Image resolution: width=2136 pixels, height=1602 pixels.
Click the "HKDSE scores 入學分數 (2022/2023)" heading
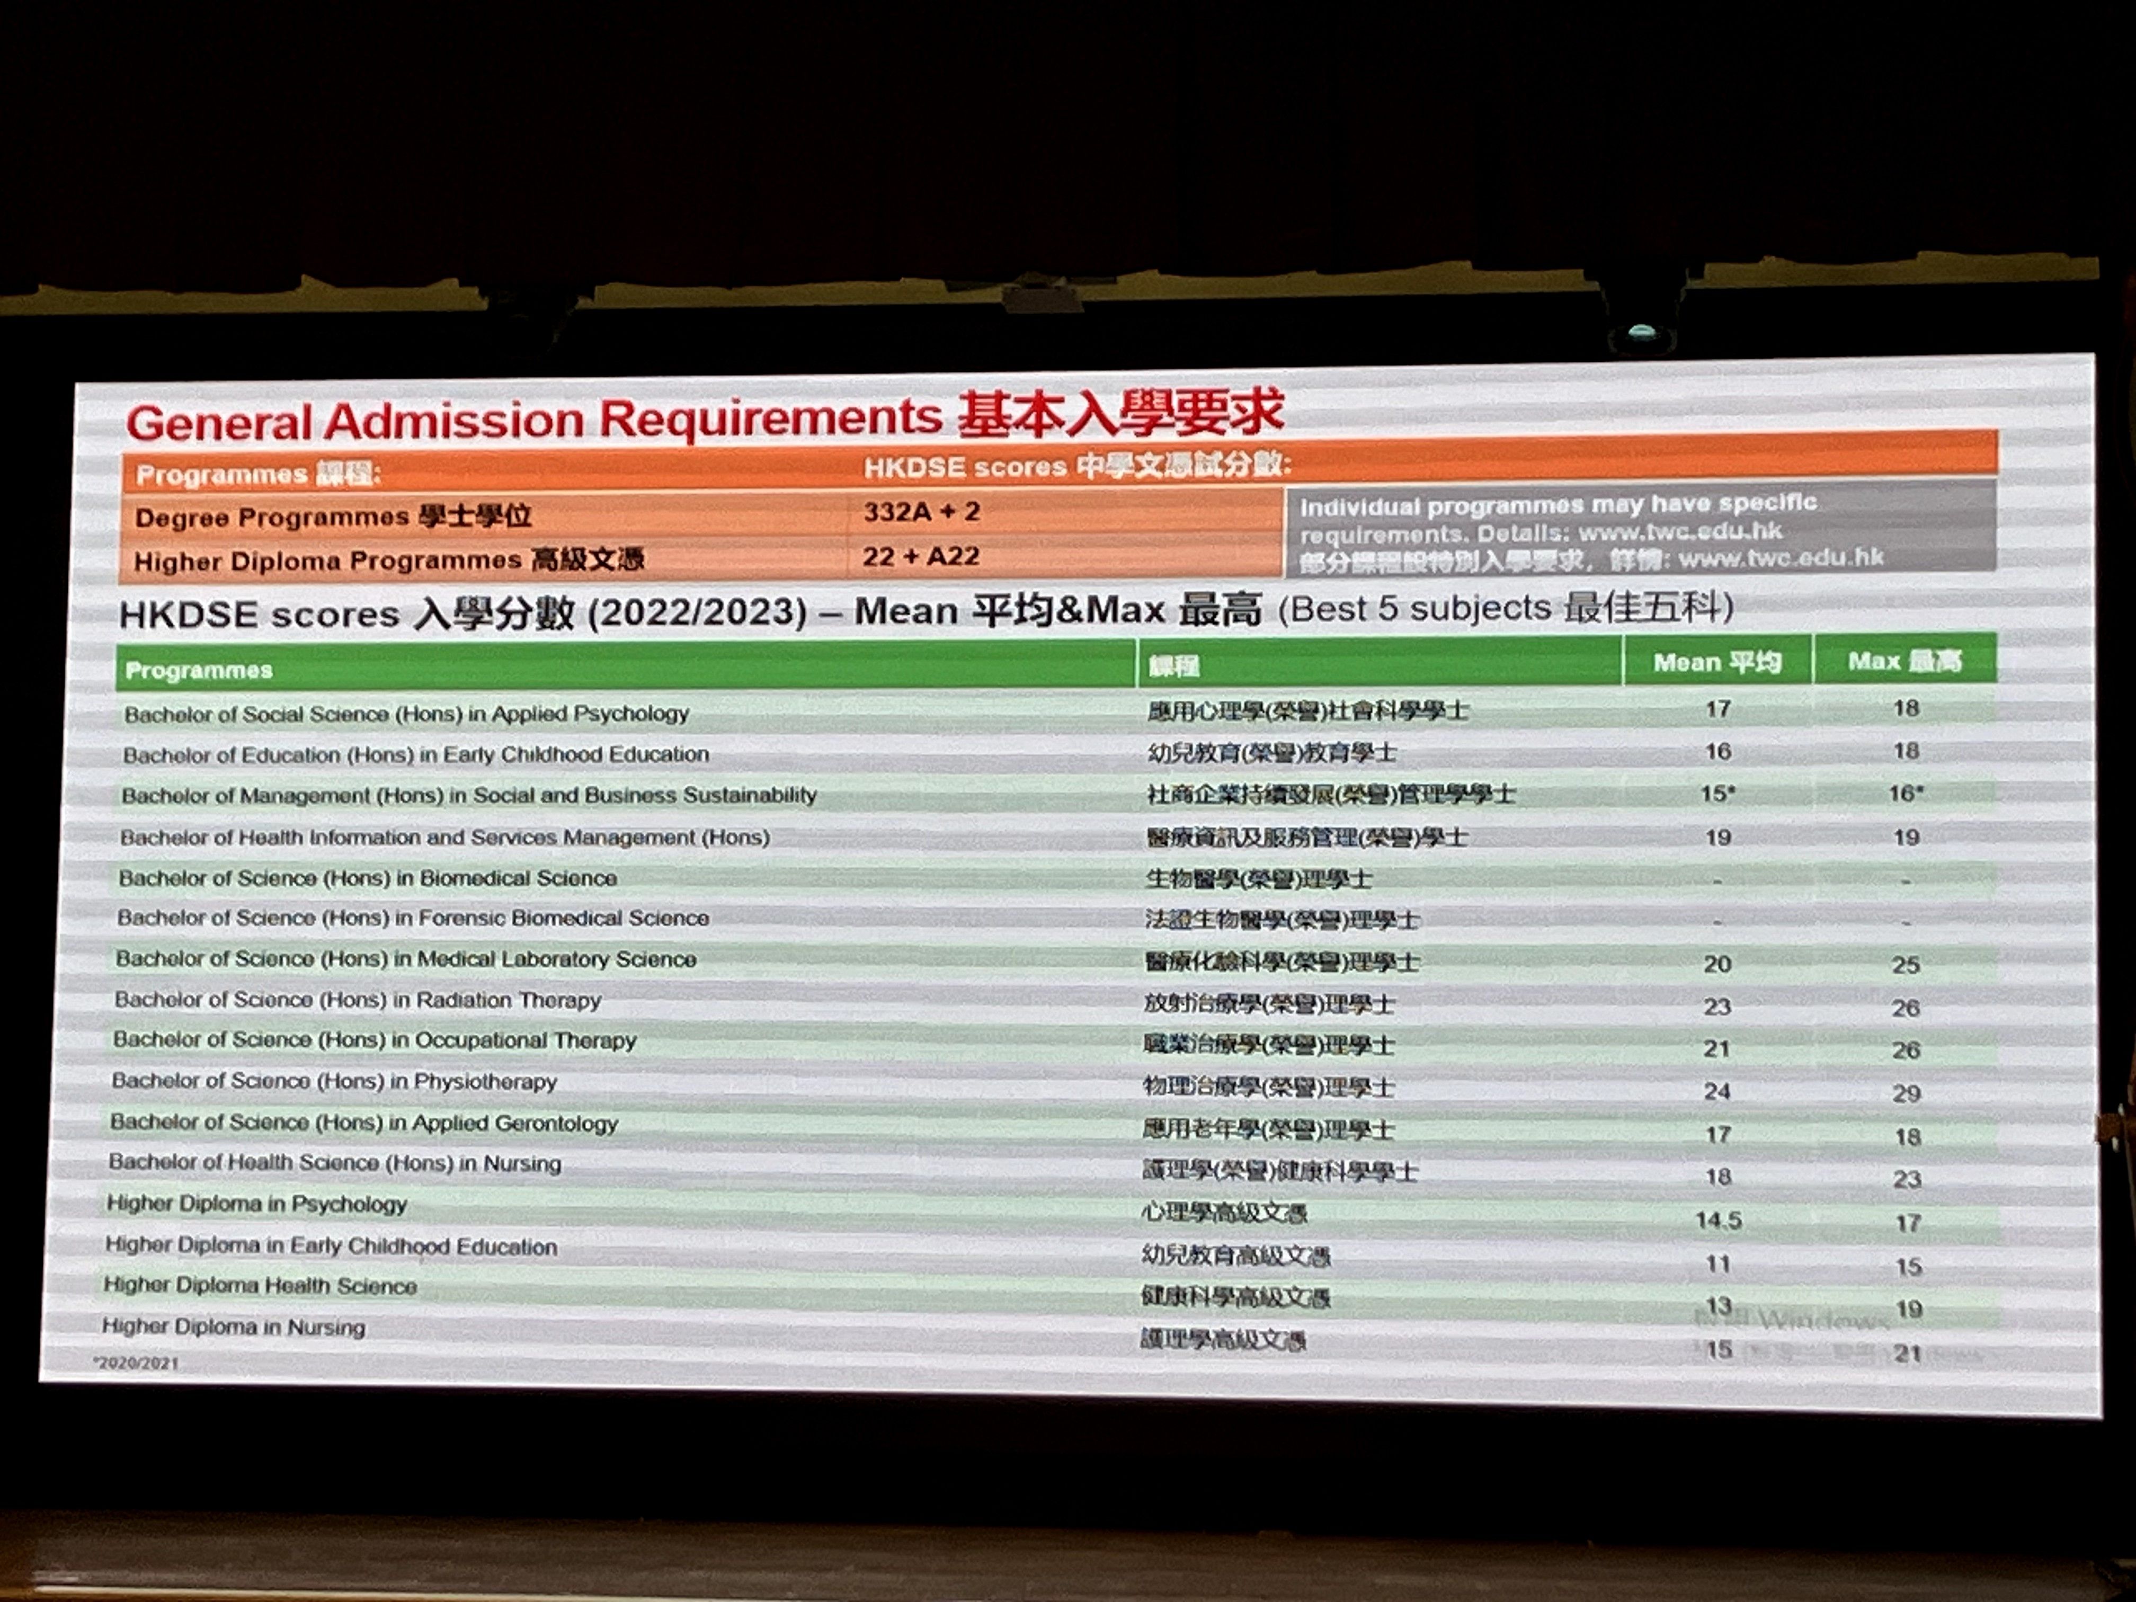(x=462, y=613)
